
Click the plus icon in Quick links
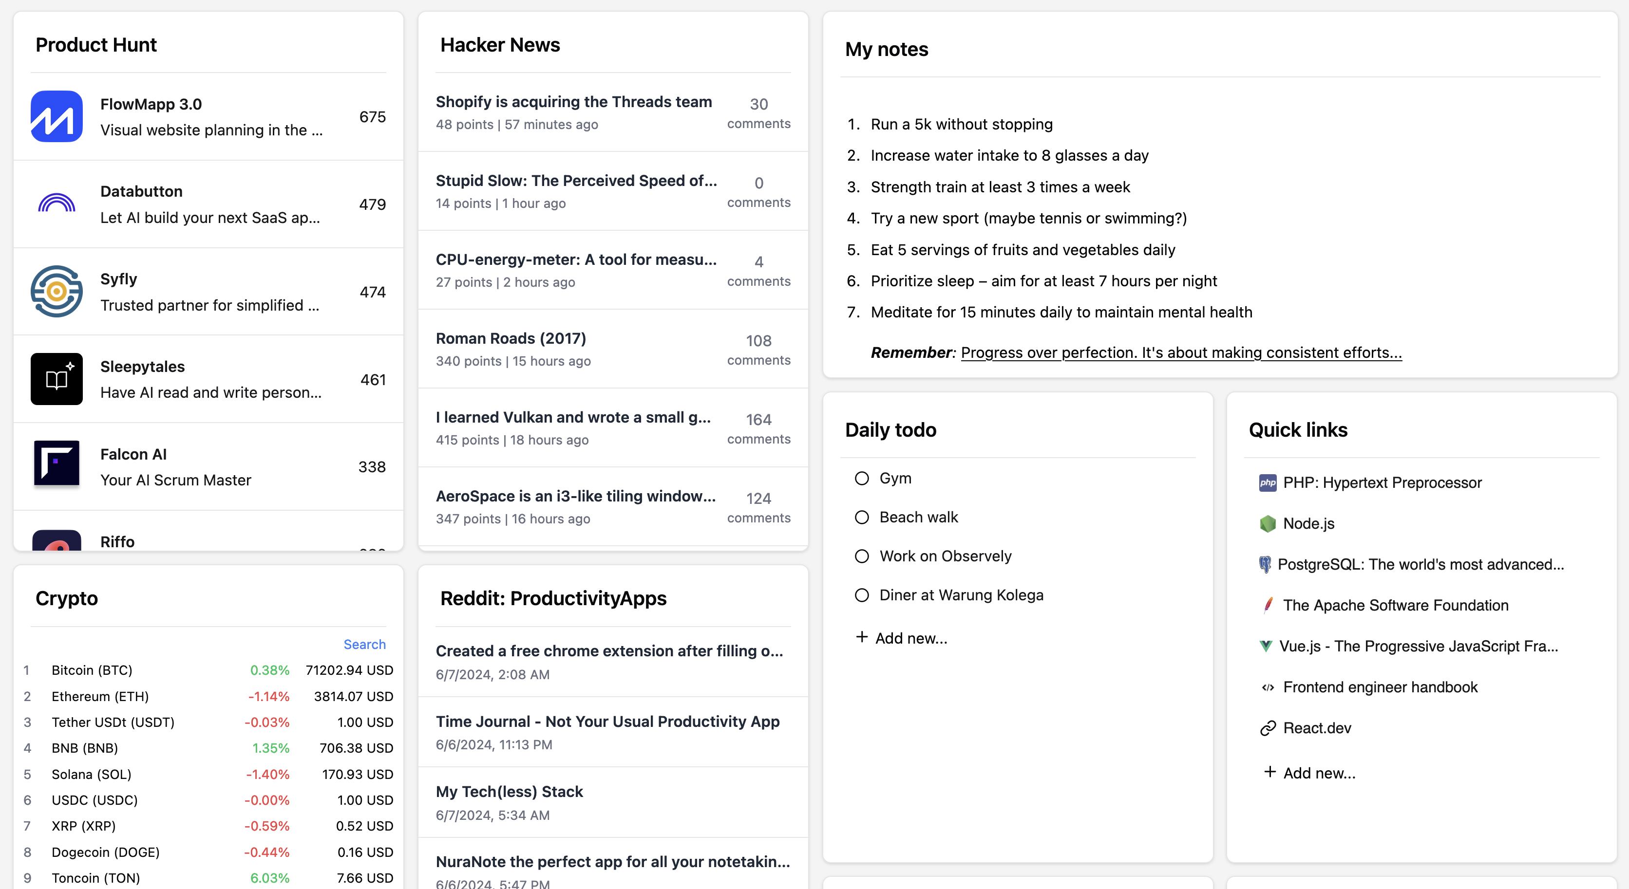(x=1269, y=772)
